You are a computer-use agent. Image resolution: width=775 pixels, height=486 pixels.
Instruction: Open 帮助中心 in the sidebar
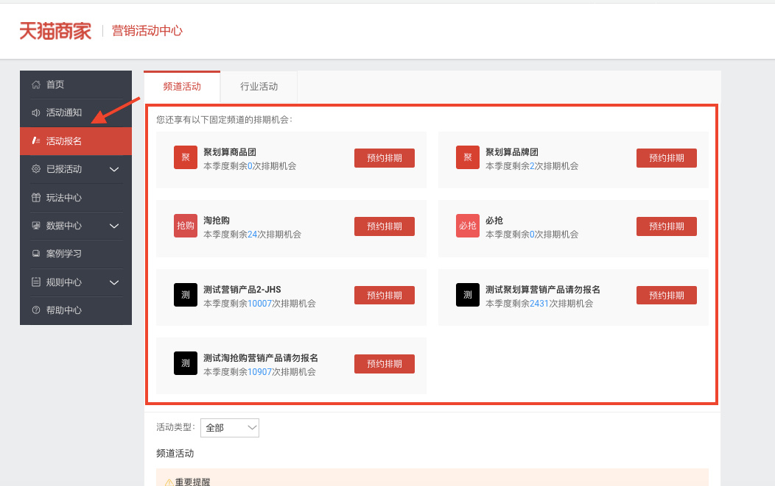click(76, 310)
